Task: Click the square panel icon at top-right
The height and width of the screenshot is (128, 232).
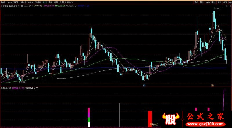Action: (x=230, y=6)
